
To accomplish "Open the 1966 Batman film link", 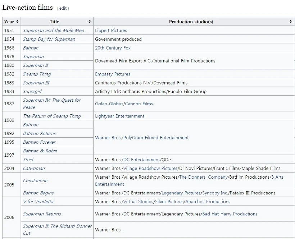I will coord(31,48).
